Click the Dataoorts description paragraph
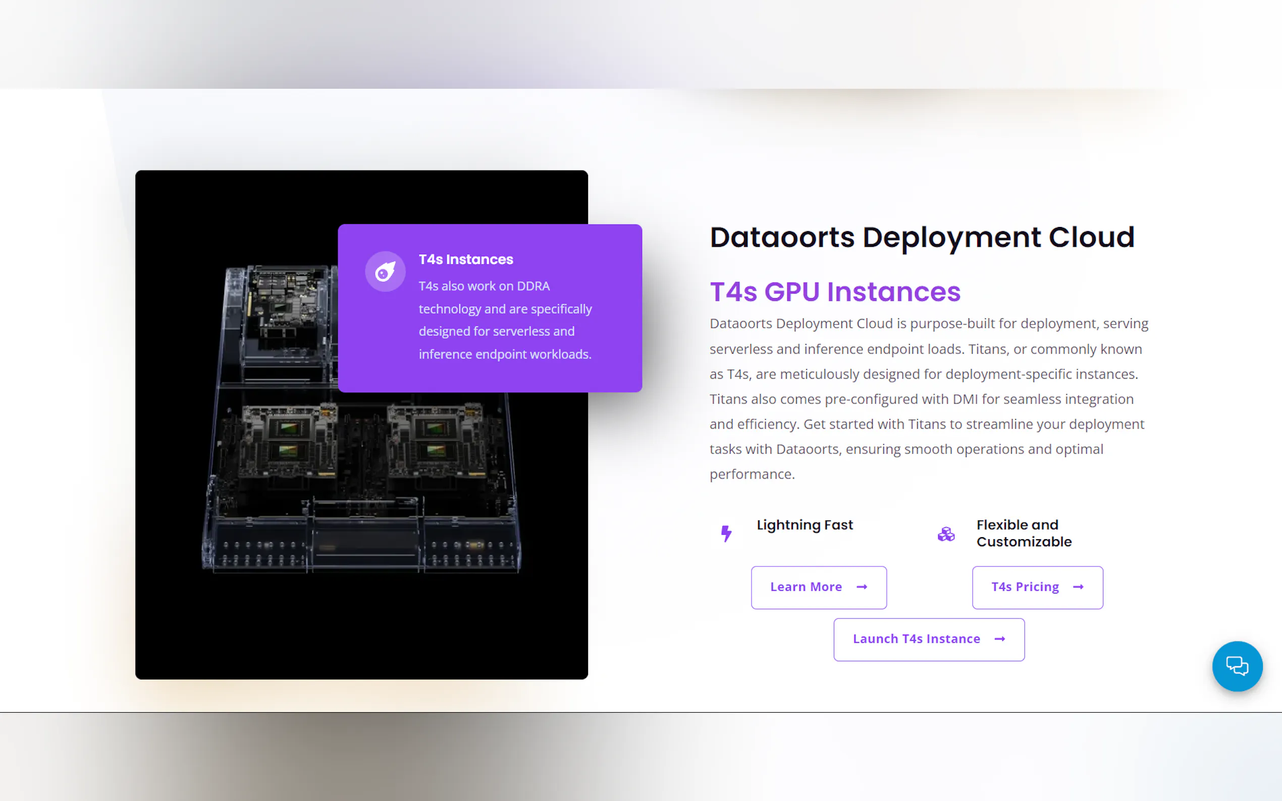 [928, 398]
